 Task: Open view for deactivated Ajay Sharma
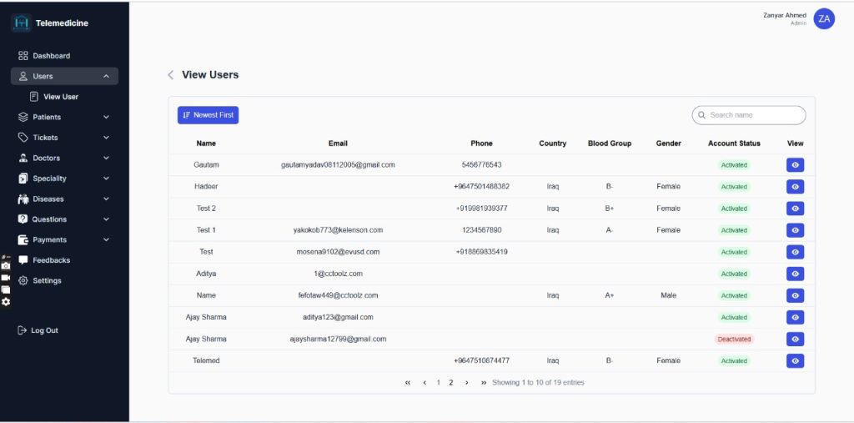tap(795, 340)
